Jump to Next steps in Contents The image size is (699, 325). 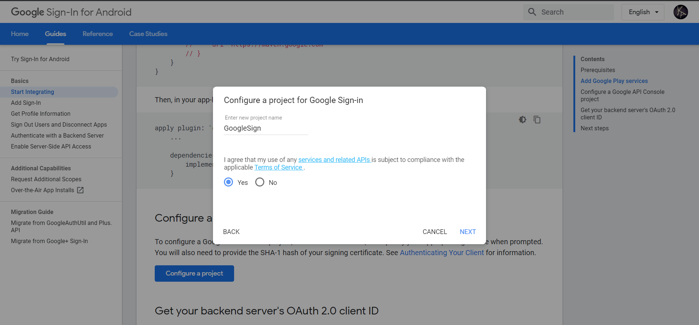pyautogui.click(x=595, y=128)
